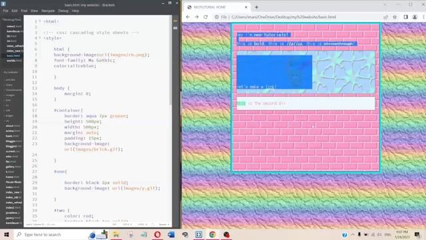This screenshot has width=426, height=240.
Task: Open the Edit menu in Brackets
Action: [x=15, y=11]
